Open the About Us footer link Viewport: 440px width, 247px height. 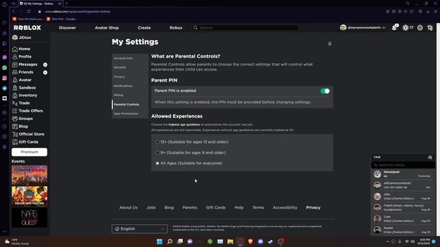point(129,207)
